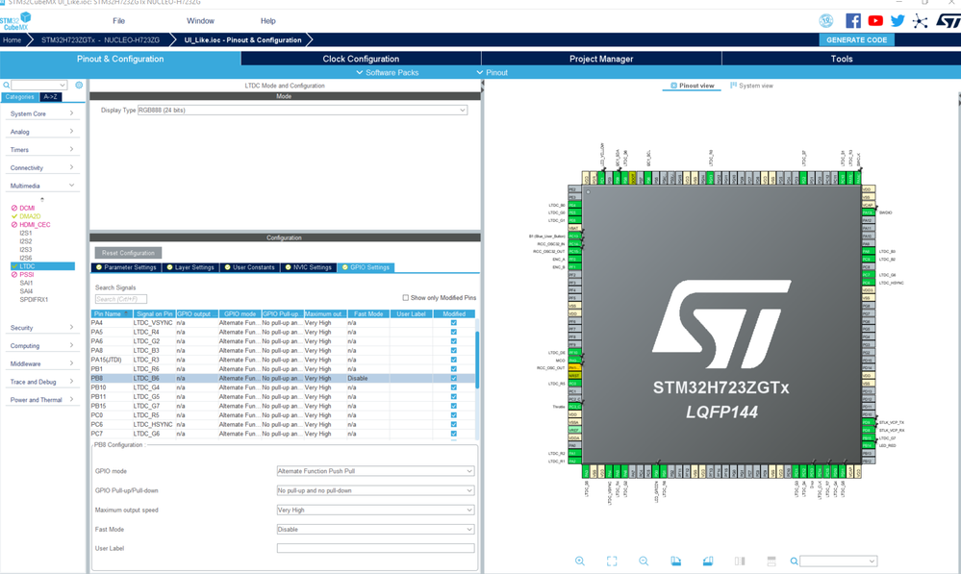Open the Display Type dropdown
Viewport: 961px width, 574px height.
tap(302, 111)
